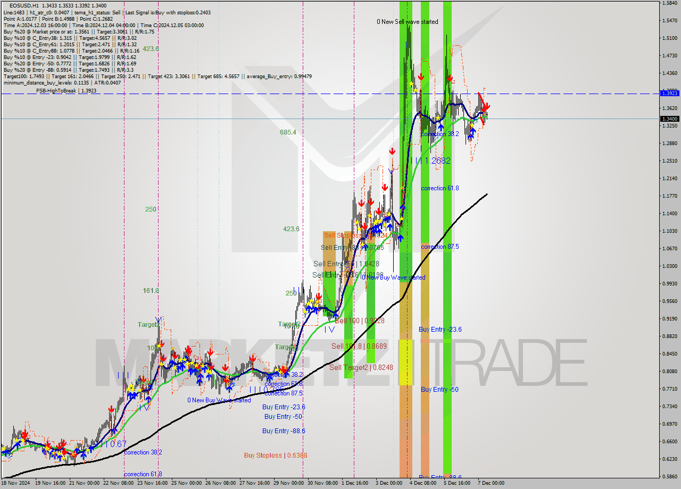Click the 'Target100: 1.7493' targets summary line
This screenshot has height=489, width=681.
pos(157,76)
